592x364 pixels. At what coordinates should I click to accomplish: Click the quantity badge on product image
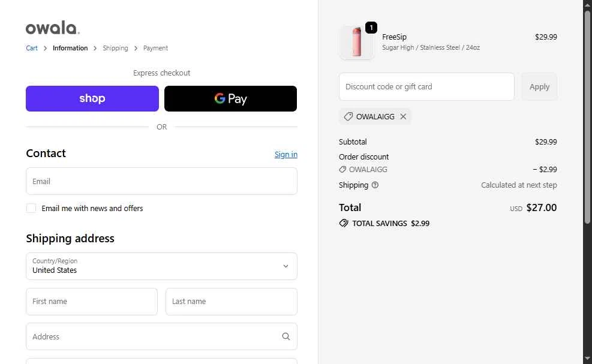pyautogui.click(x=371, y=28)
